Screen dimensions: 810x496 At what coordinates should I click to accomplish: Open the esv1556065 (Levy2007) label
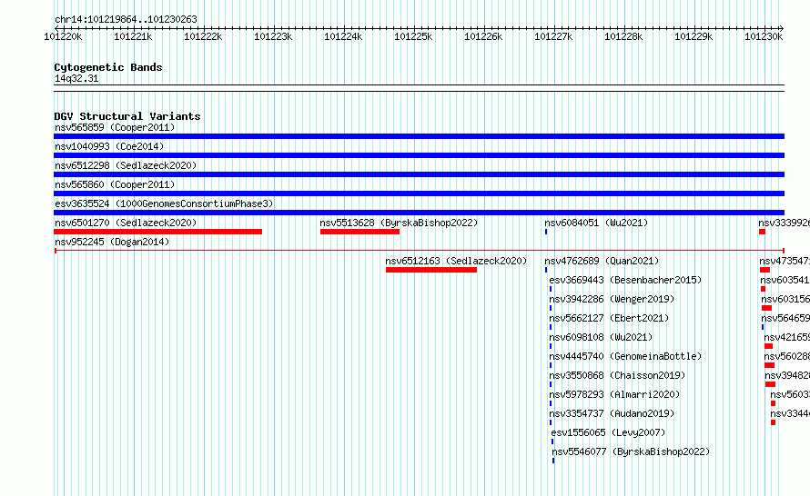608,432
